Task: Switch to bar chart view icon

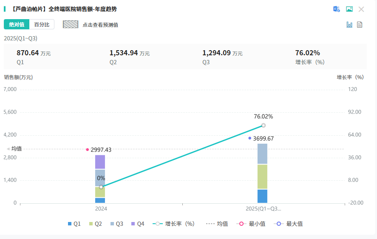Action: pyautogui.click(x=349, y=25)
